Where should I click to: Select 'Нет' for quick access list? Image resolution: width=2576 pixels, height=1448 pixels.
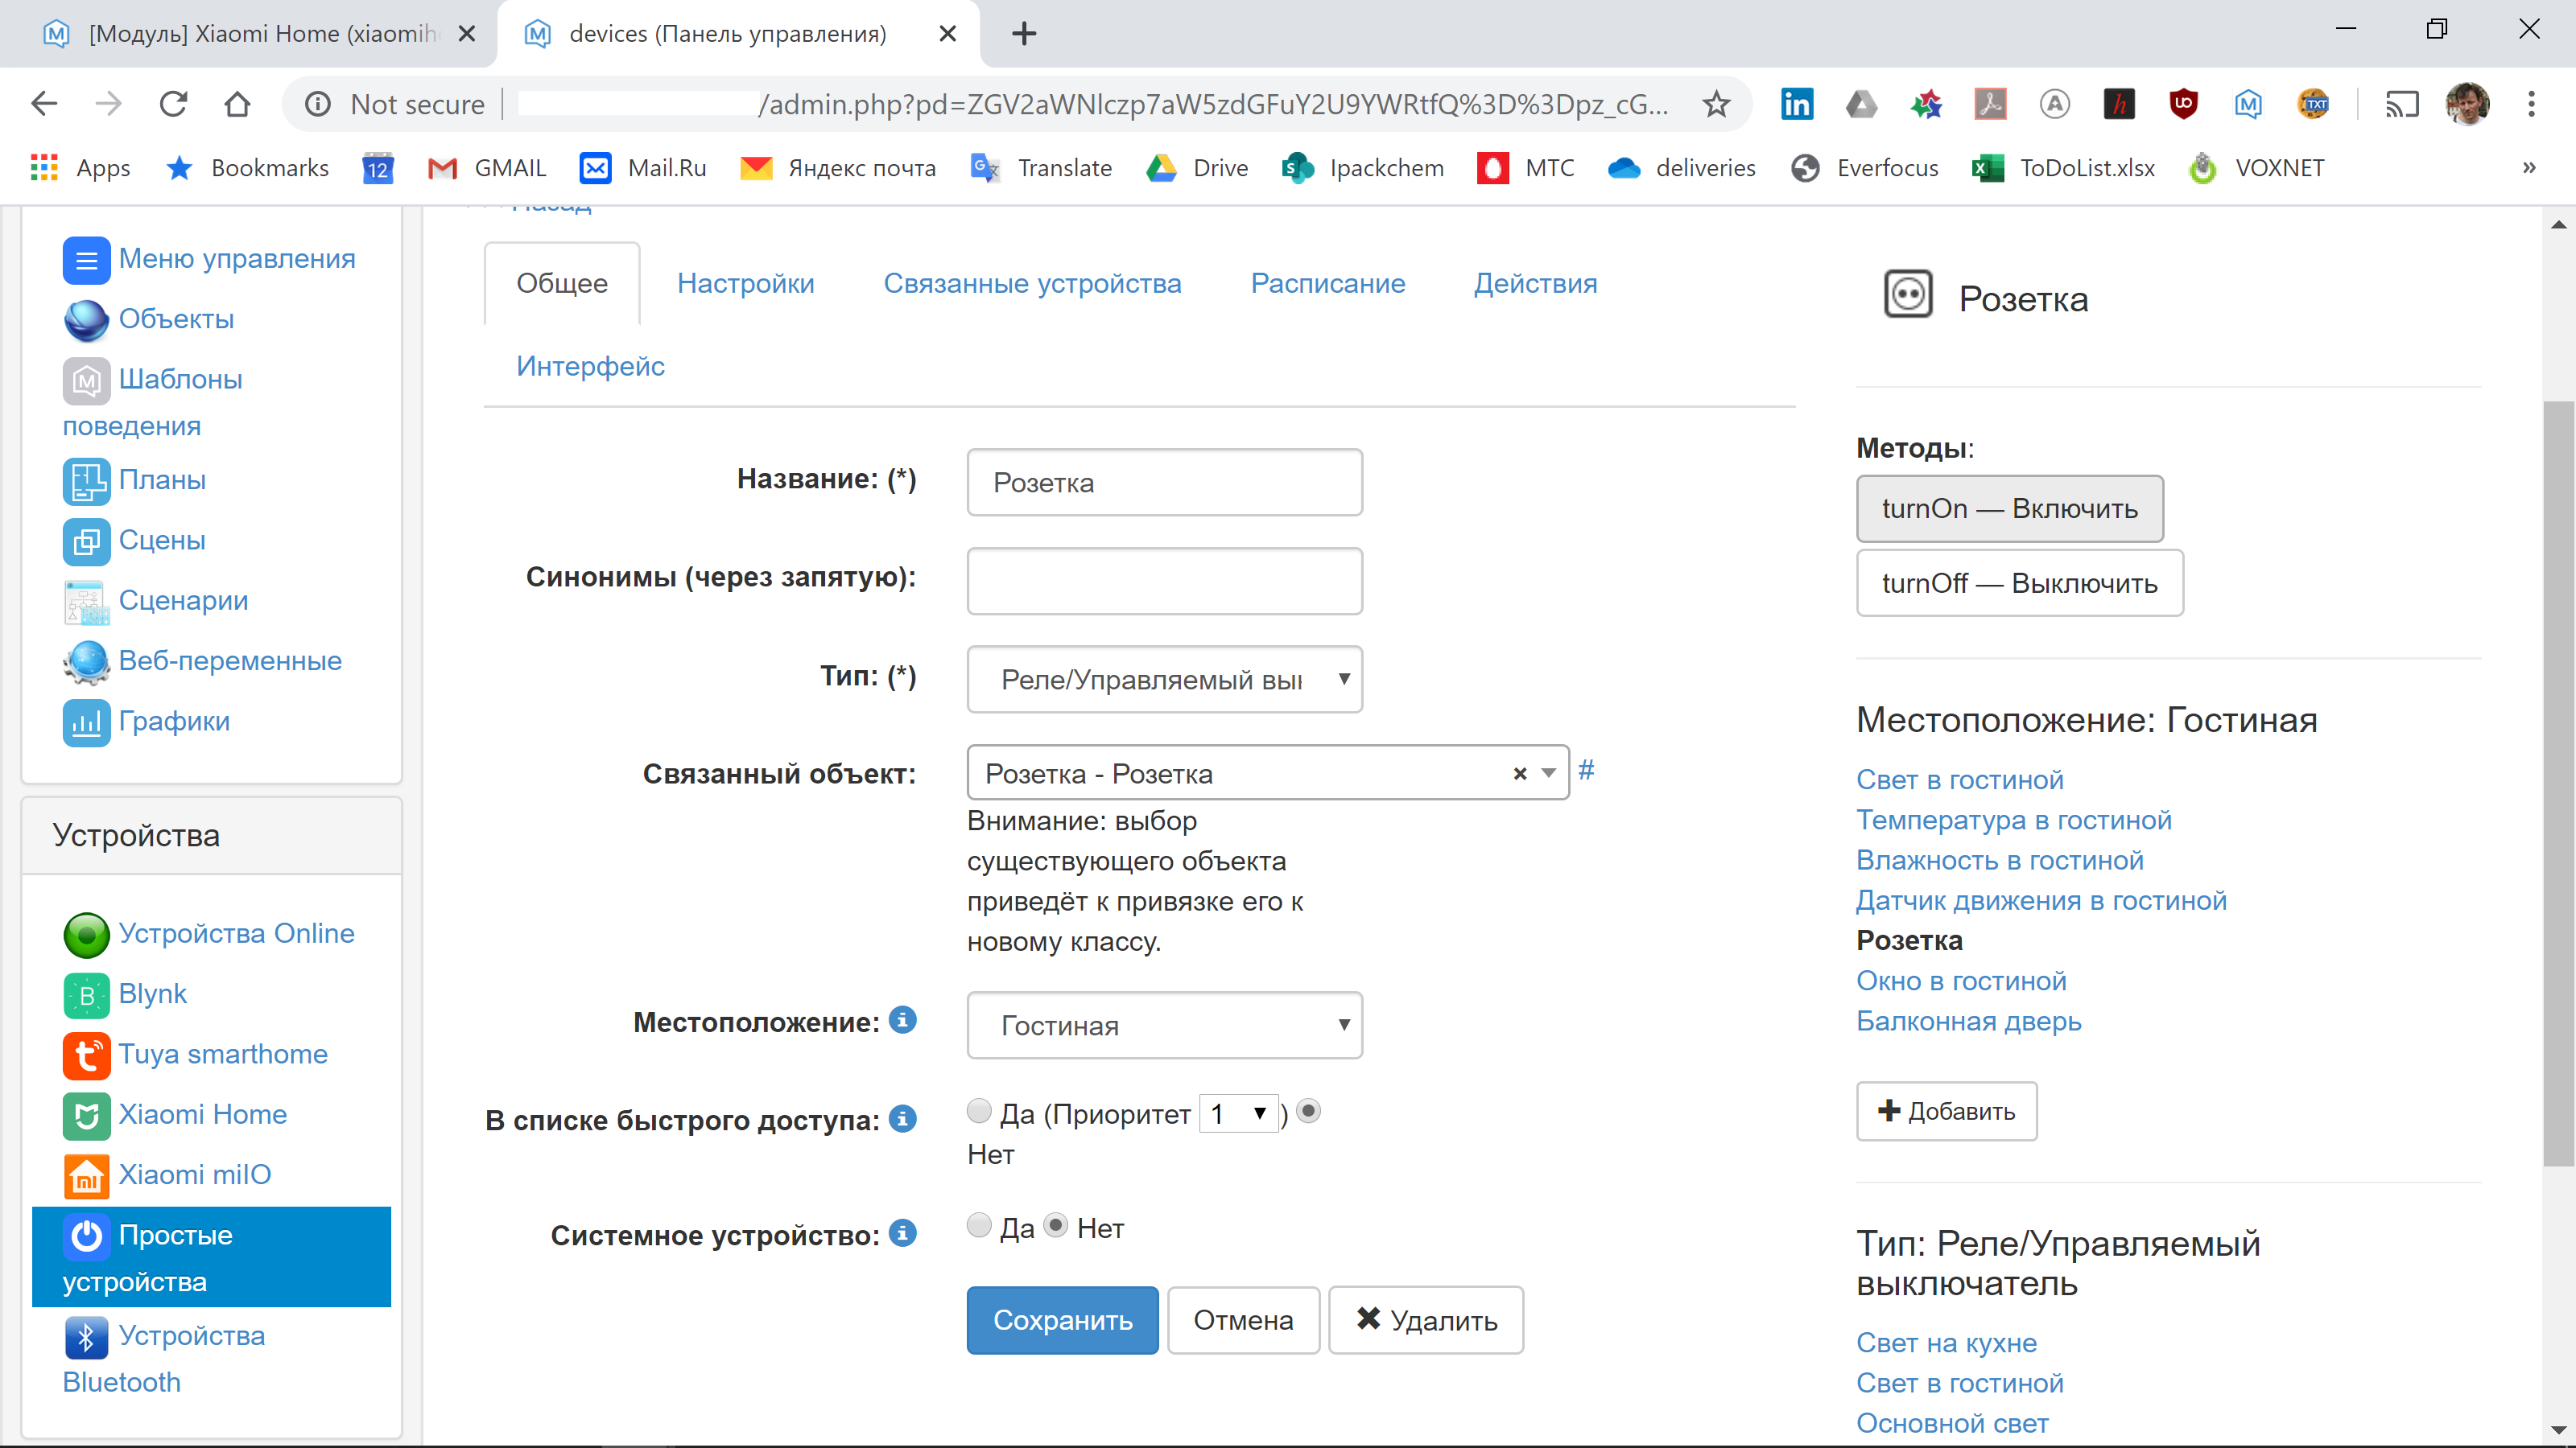tap(1310, 1110)
